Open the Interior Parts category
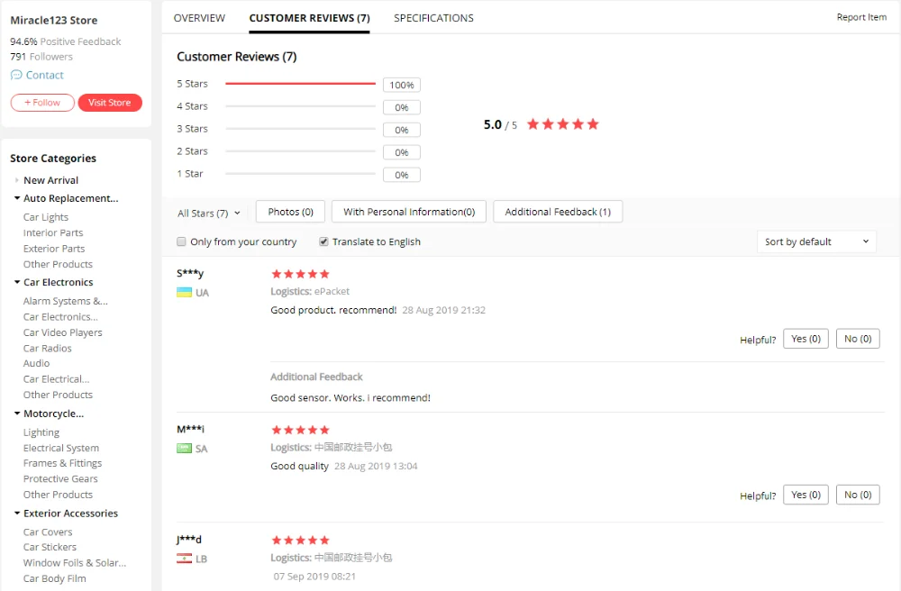The height and width of the screenshot is (591, 901). tap(53, 232)
